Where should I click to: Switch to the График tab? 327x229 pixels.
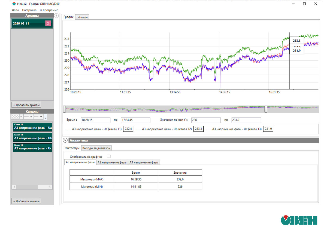(68, 17)
